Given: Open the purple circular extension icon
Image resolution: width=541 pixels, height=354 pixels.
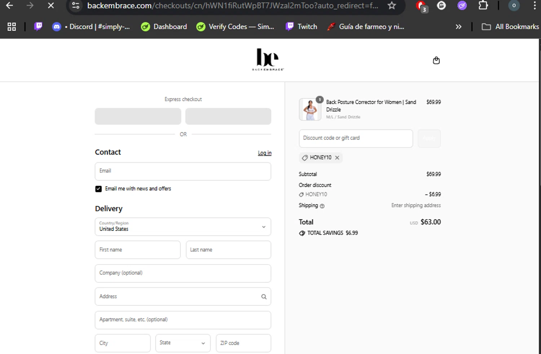Looking at the screenshot, I should [x=462, y=5].
